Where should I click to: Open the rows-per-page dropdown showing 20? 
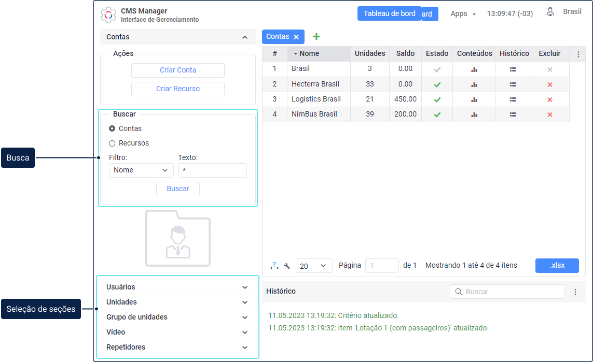314,266
